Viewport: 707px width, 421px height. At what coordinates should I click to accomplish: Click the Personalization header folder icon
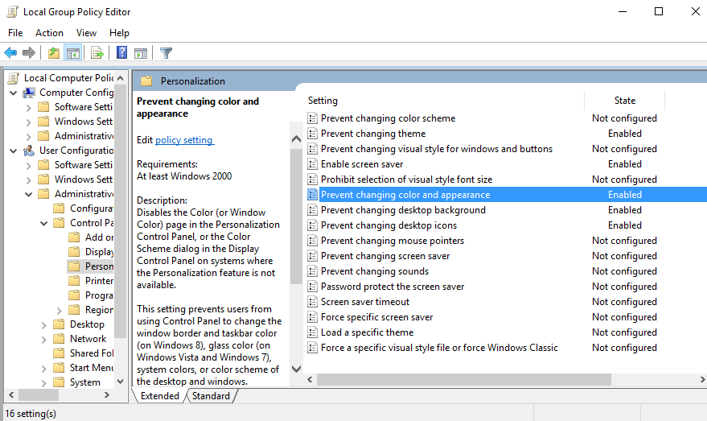point(146,81)
